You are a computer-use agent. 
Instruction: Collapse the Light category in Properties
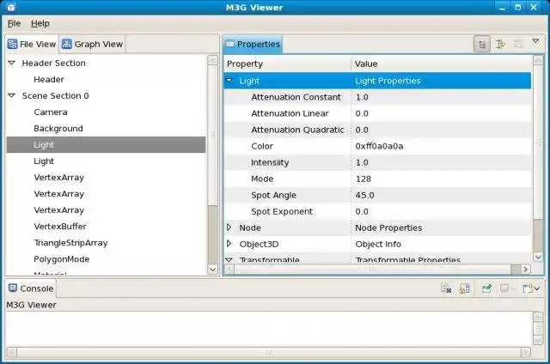(229, 81)
